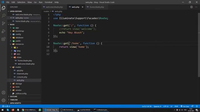Change encoding via UTF-8 indicator

(166, 106)
